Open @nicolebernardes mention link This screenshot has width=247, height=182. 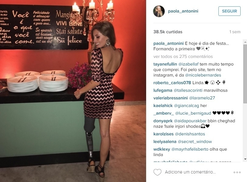pos(203,75)
